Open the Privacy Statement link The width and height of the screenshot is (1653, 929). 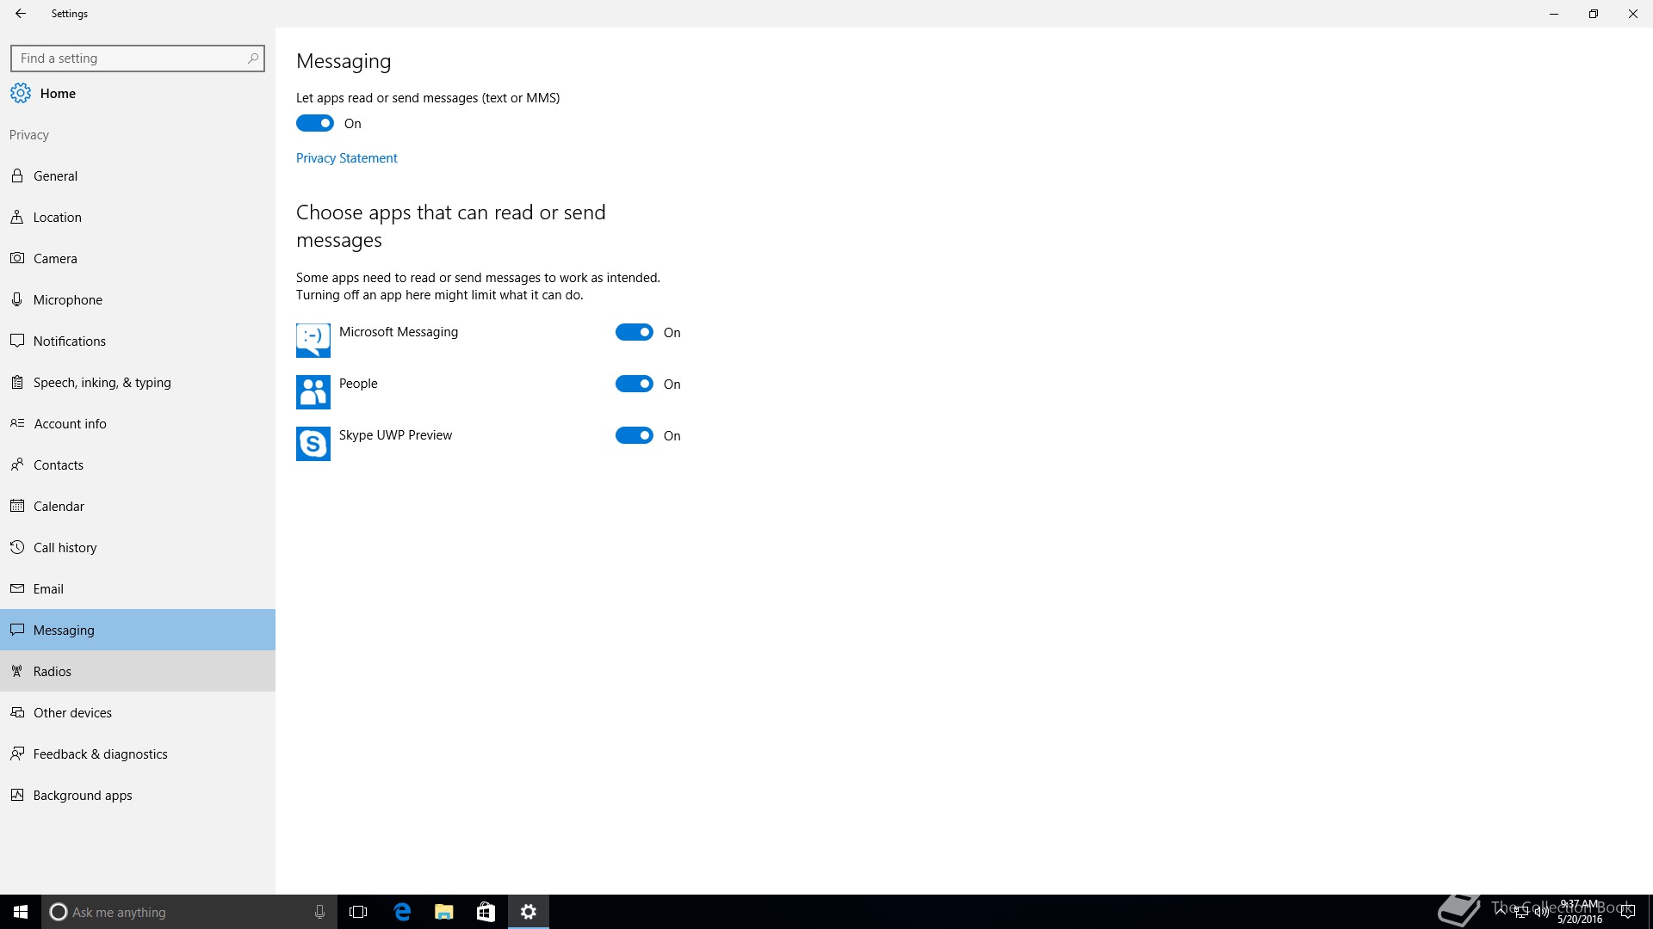(x=347, y=158)
